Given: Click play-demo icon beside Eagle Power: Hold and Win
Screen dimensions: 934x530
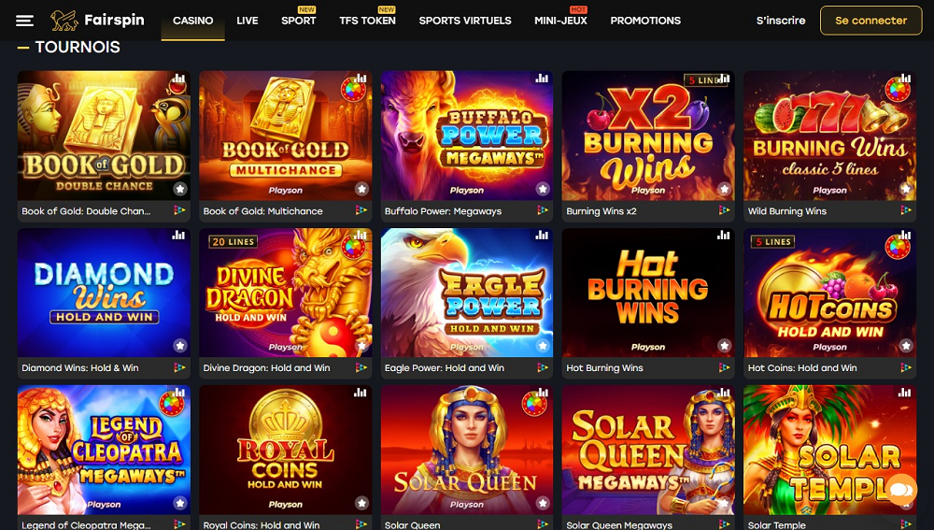Looking at the screenshot, I should coord(542,368).
